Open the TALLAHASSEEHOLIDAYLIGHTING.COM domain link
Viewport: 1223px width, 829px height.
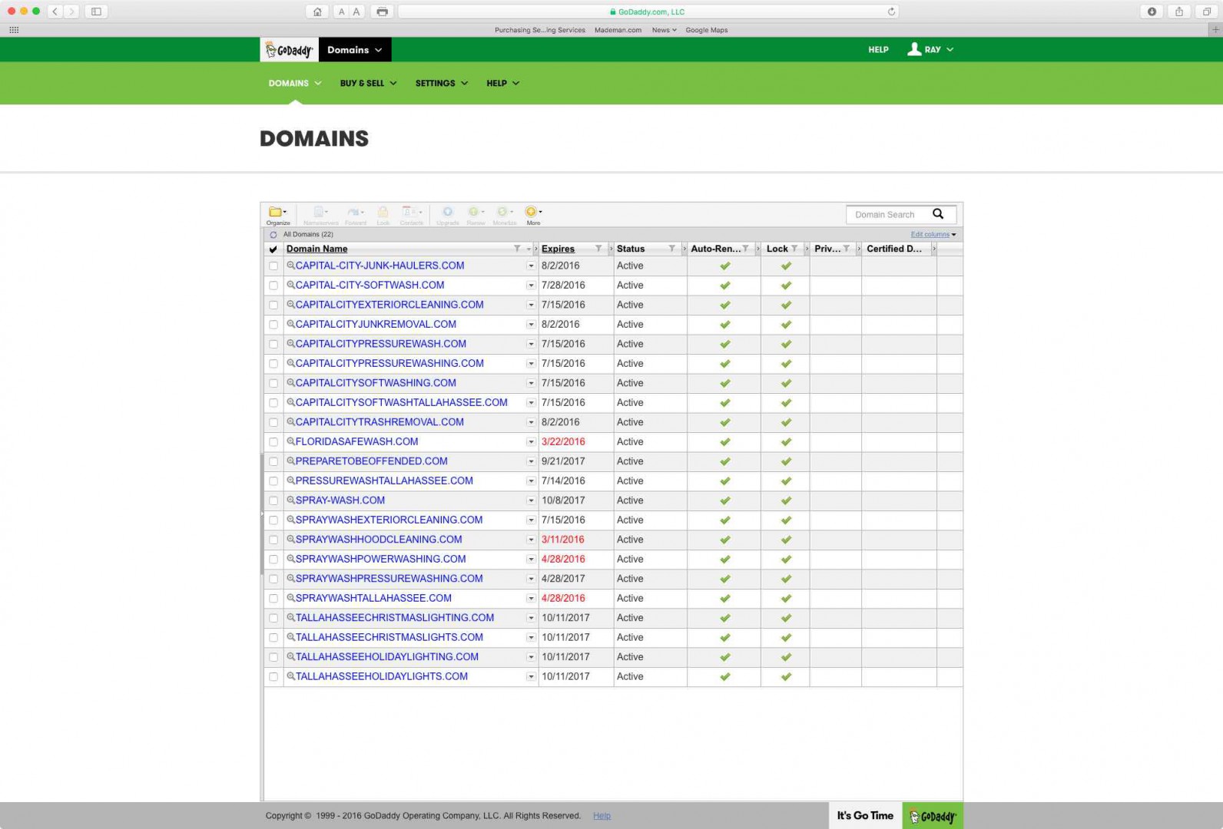386,657
